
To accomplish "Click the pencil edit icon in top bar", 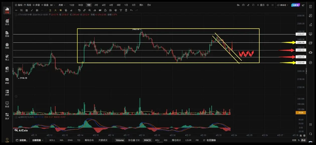I will (248, 5).
